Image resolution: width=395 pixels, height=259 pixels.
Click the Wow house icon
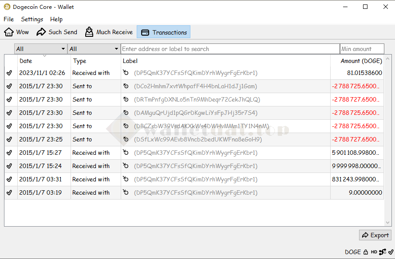(x=9, y=32)
